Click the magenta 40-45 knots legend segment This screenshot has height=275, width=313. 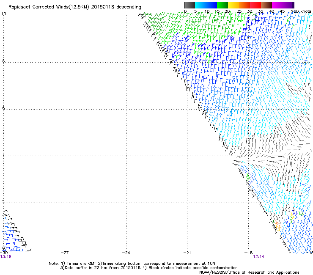[x=277, y=5]
